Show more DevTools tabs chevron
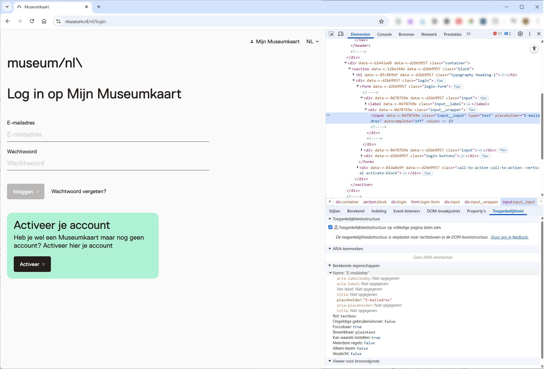546x369 pixels. pos(468,34)
